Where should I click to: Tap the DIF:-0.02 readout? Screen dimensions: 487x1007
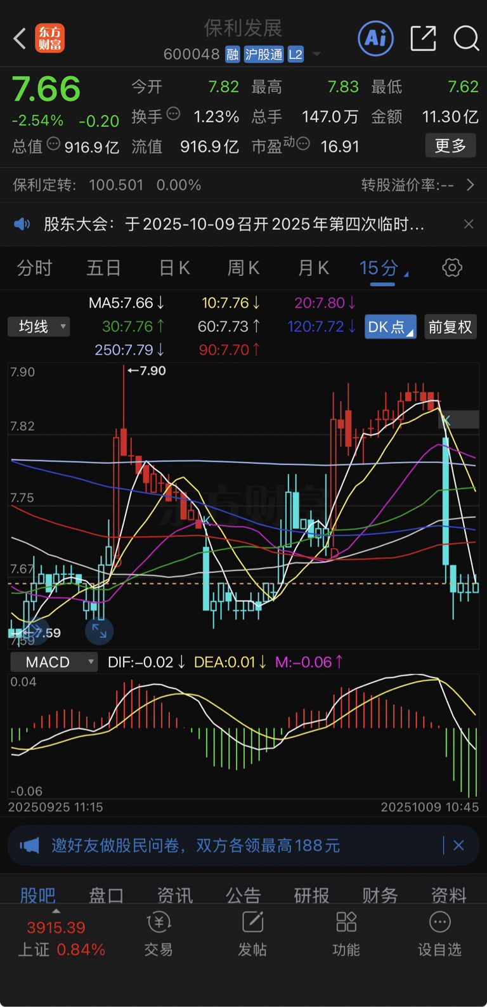(146, 662)
